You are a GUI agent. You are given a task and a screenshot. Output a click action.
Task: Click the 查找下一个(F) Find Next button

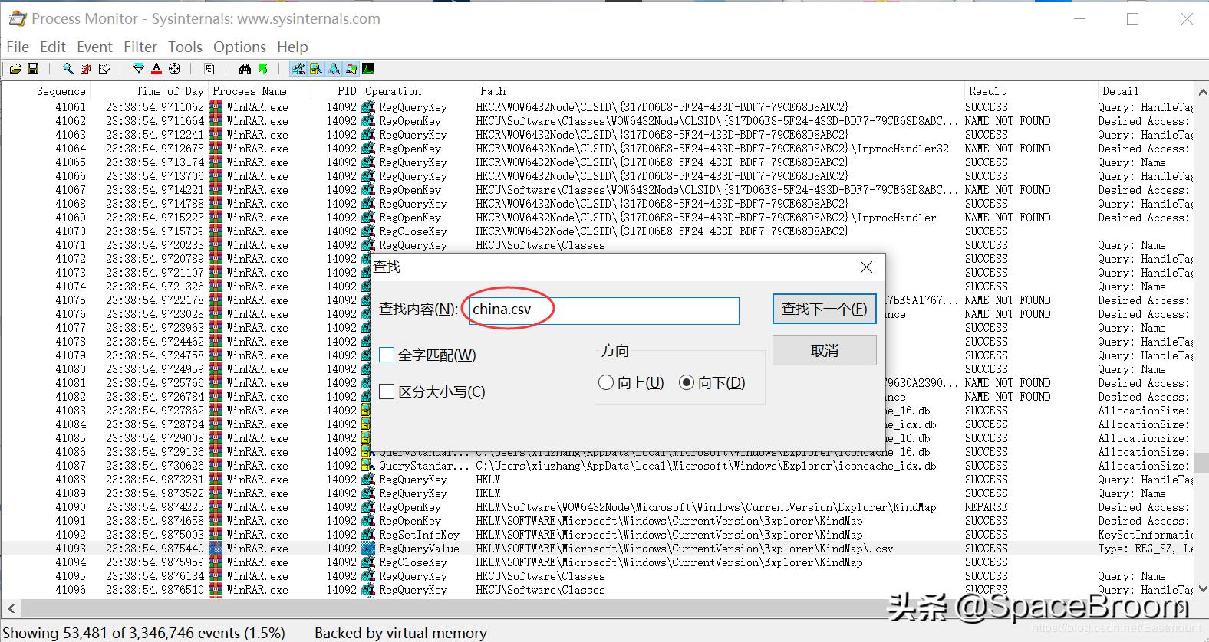[824, 309]
